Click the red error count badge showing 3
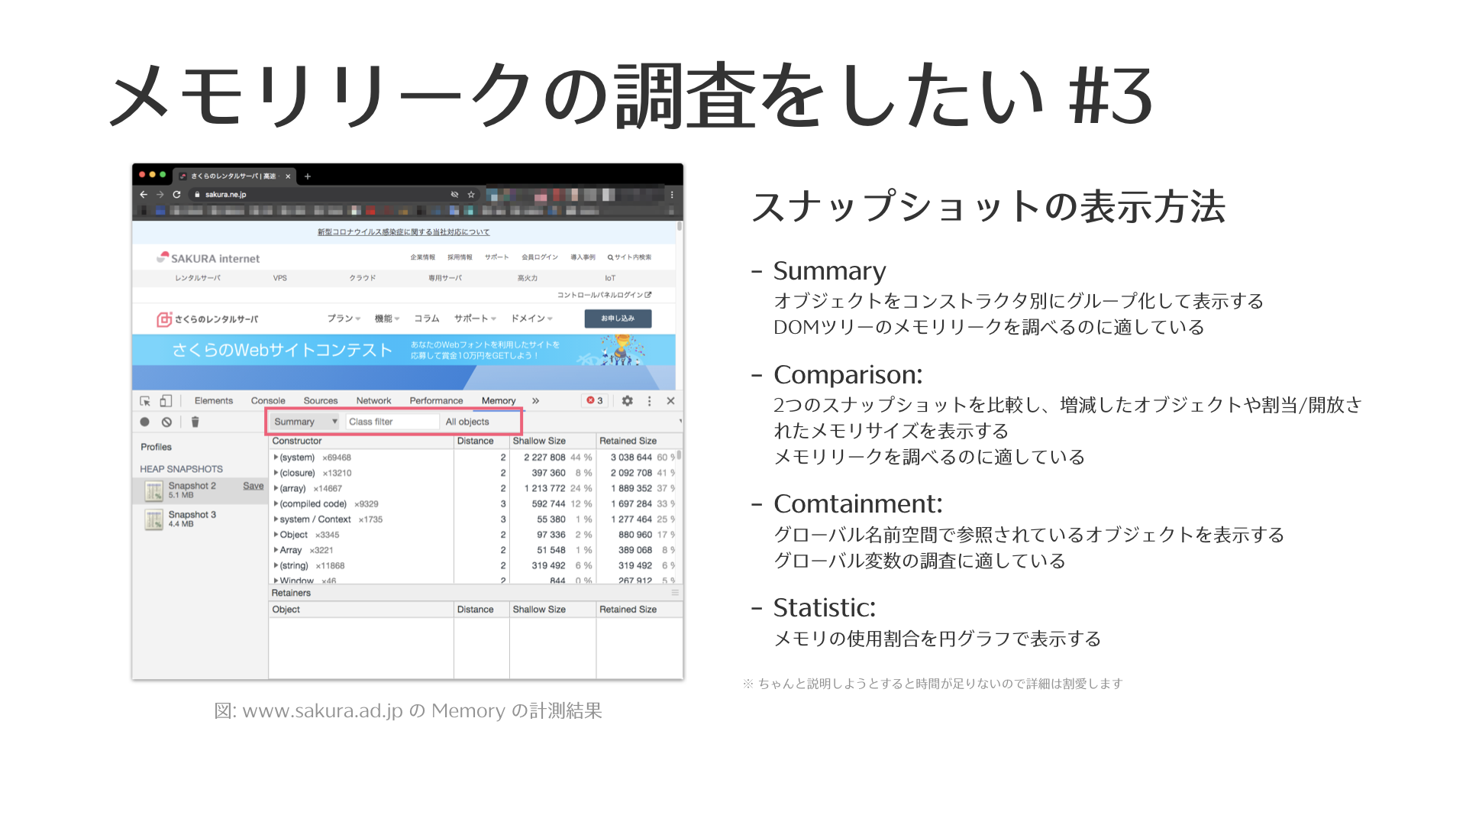Screen dimensions: 1466x825 point(594,400)
